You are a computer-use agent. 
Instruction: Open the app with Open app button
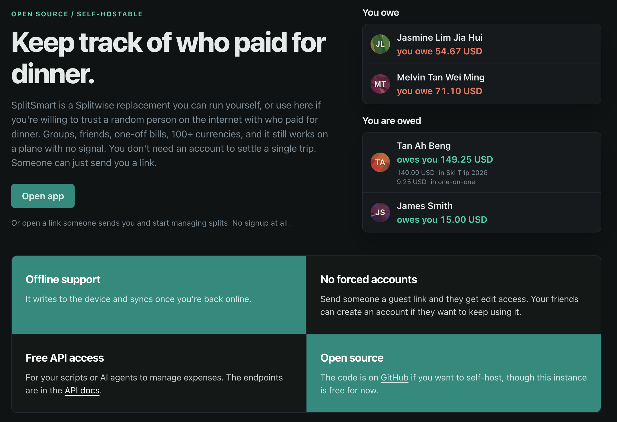(43, 196)
